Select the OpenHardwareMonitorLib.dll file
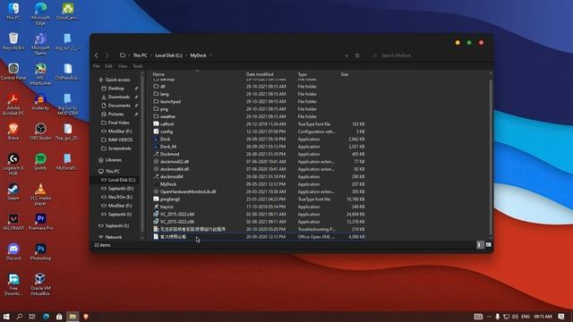Screen dimensions: 573x322 click(260, 191)
